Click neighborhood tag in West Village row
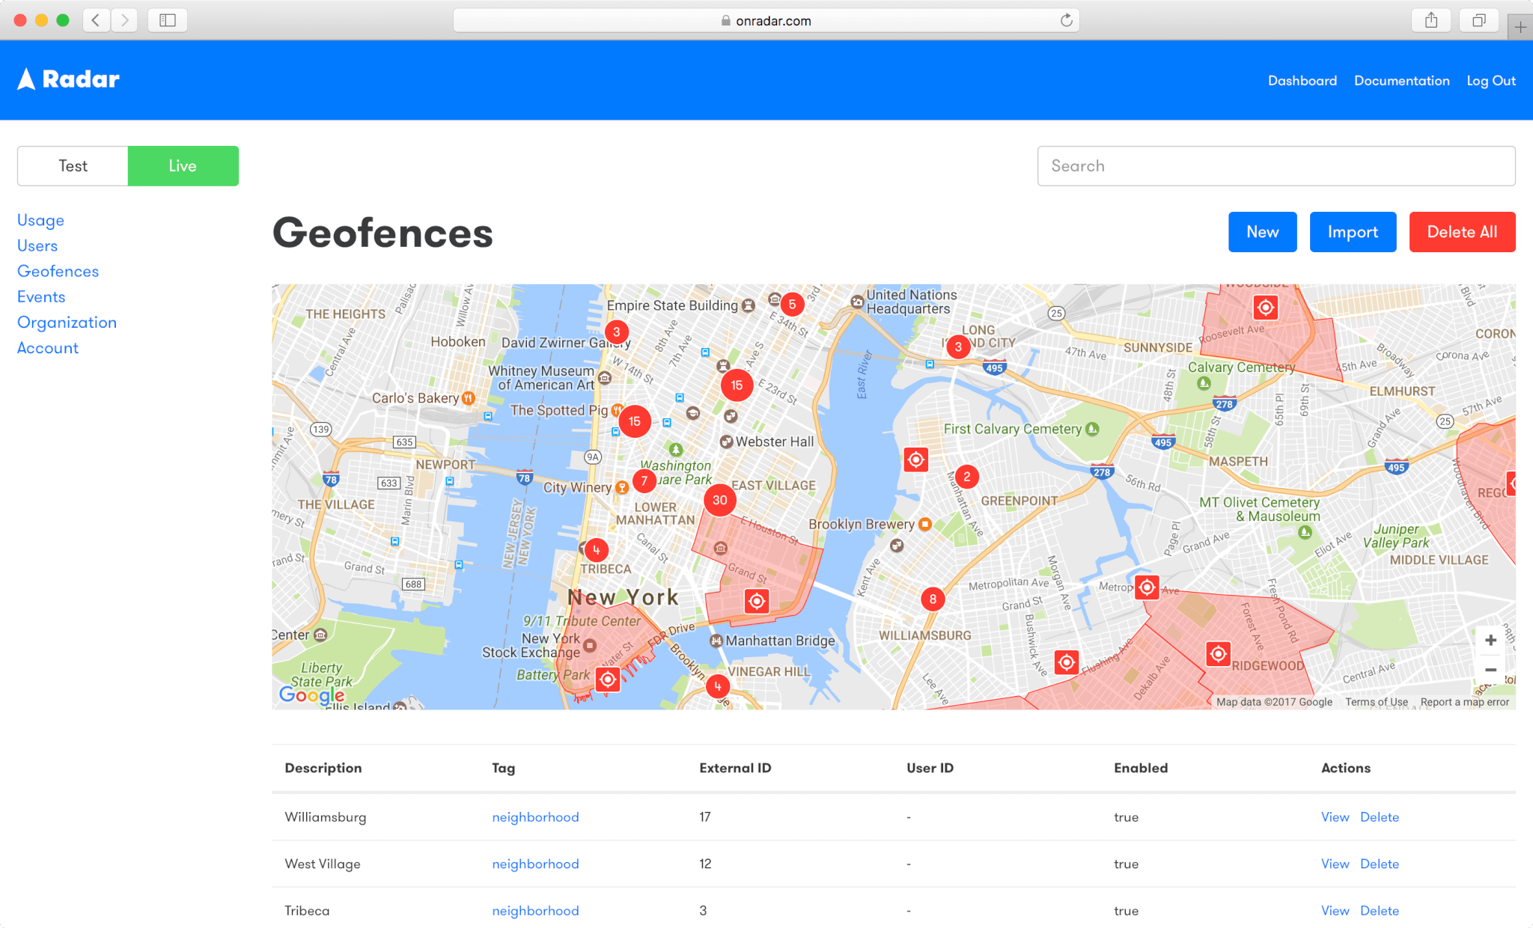The height and width of the screenshot is (928, 1533). (535, 864)
